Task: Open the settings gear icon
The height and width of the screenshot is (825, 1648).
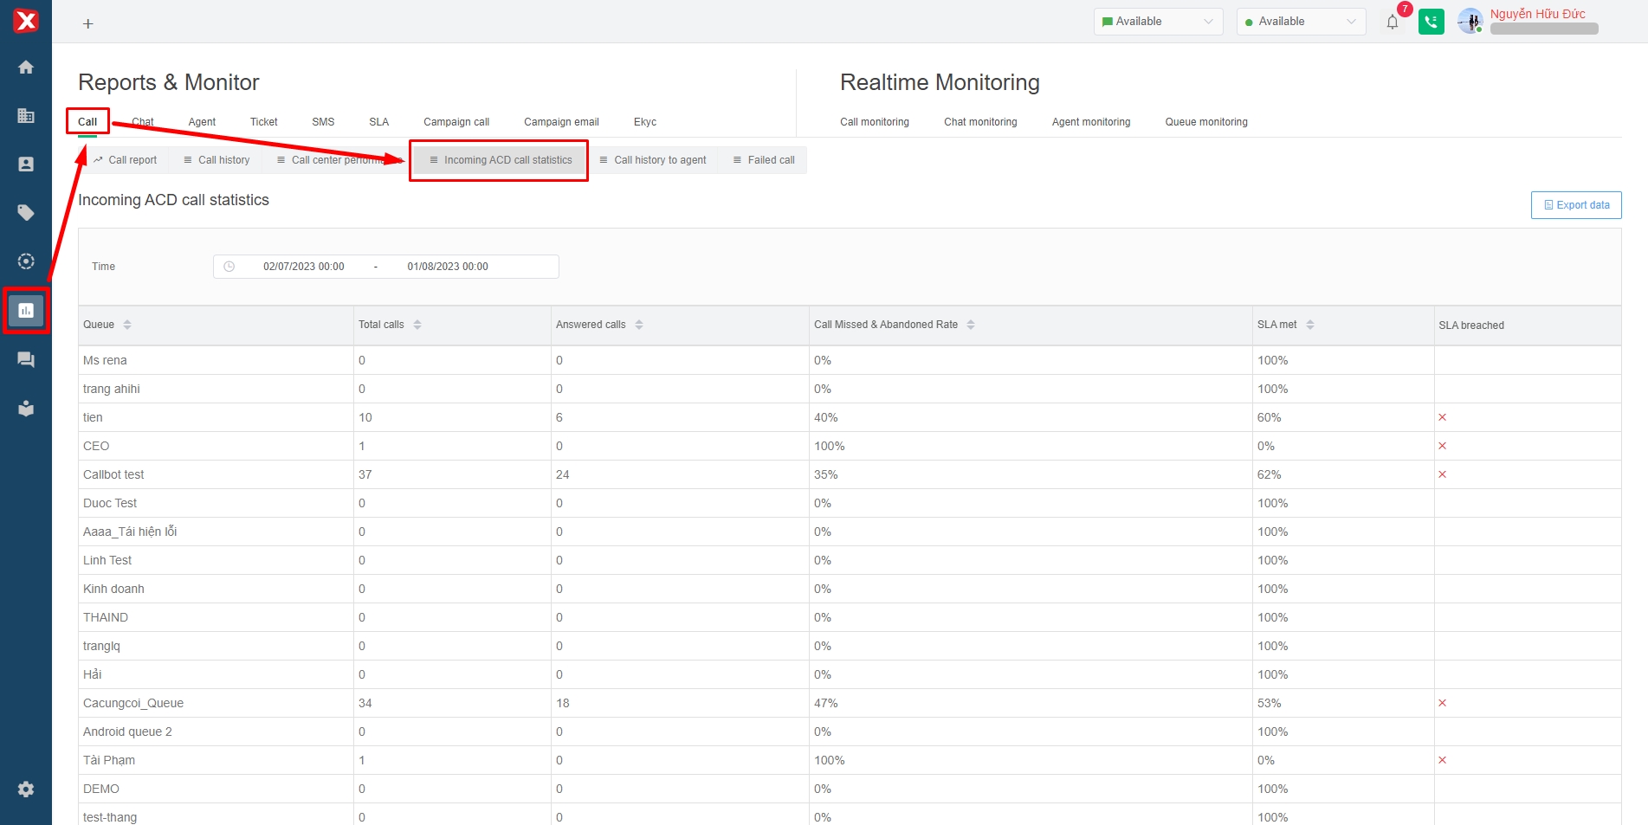Action: [x=26, y=789]
